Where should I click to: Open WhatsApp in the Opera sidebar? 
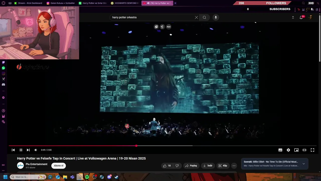point(3,68)
